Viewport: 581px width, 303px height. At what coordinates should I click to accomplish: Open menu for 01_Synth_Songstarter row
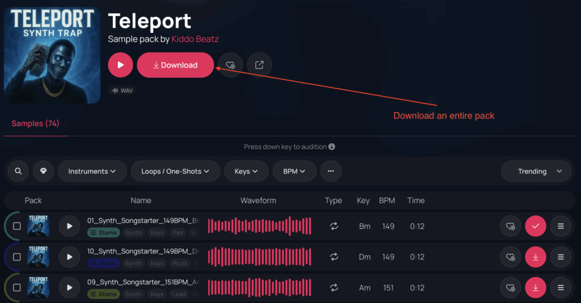561,226
